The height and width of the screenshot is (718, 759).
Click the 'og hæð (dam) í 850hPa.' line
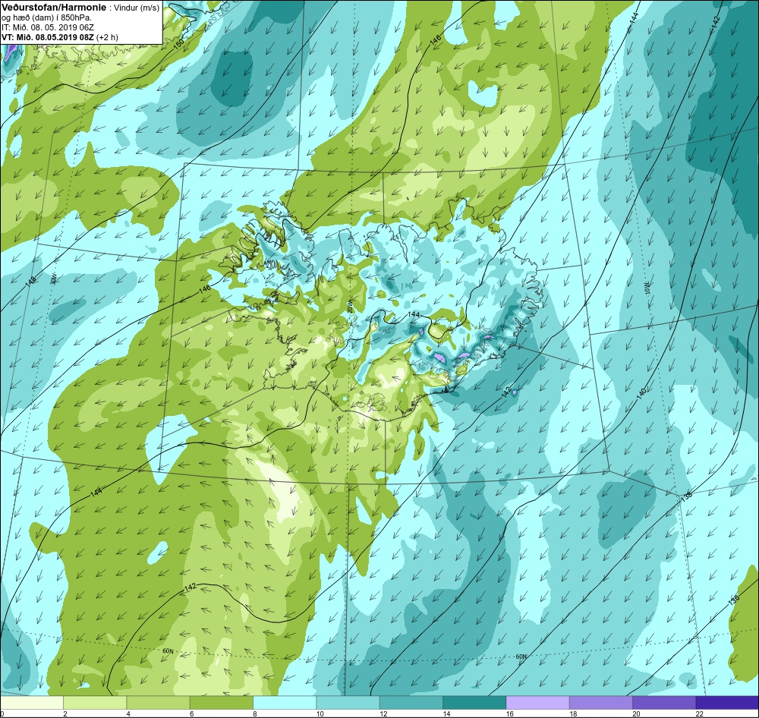pos(47,18)
